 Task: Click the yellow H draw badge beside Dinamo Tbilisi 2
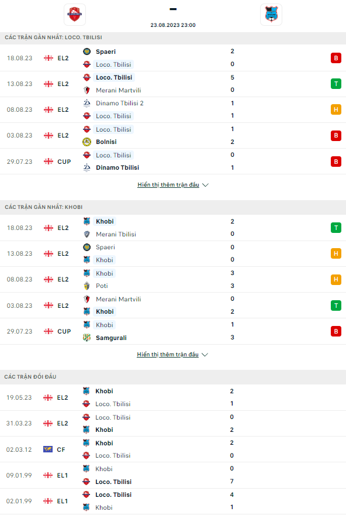pyautogui.click(x=336, y=109)
